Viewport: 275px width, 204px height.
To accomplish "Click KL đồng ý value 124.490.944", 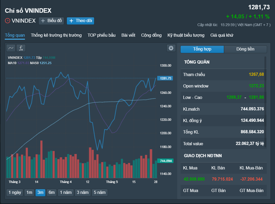I will [x=252, y=121].
